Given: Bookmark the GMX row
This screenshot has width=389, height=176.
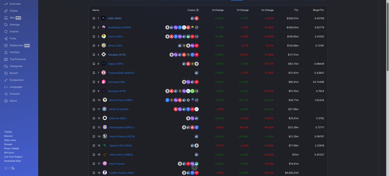Looking at the screenshot, I should [94, 18].
